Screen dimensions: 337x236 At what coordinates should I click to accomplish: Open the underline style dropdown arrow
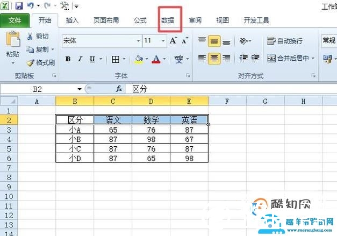[101, 59]
